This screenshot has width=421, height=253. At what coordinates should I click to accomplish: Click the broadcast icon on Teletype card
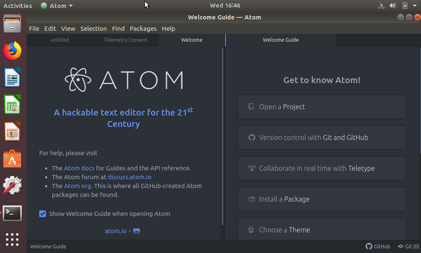pos(252,168)
